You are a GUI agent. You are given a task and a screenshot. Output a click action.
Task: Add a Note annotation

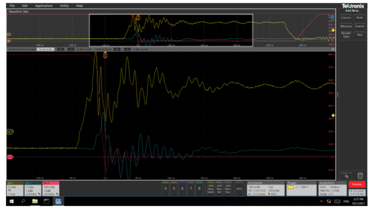click(x=360, y=18)
